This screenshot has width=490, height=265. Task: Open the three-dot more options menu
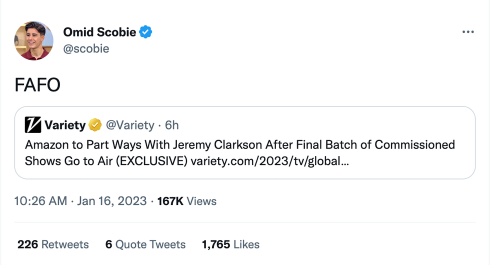point(467,32)
